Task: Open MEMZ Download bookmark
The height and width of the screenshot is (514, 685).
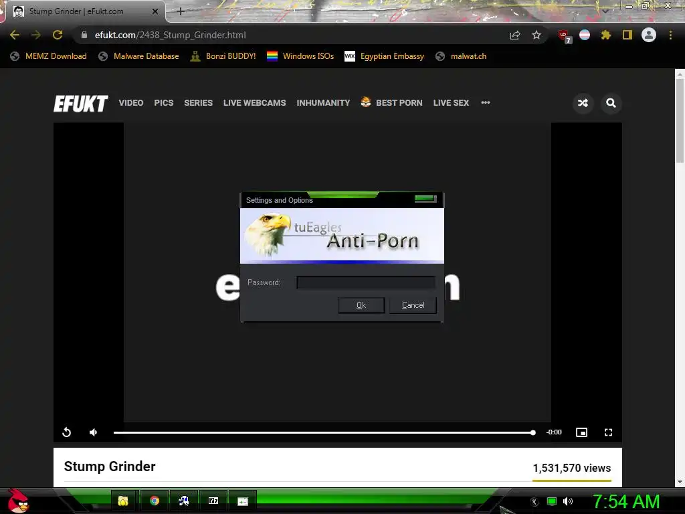Action: tap(48, 56)
